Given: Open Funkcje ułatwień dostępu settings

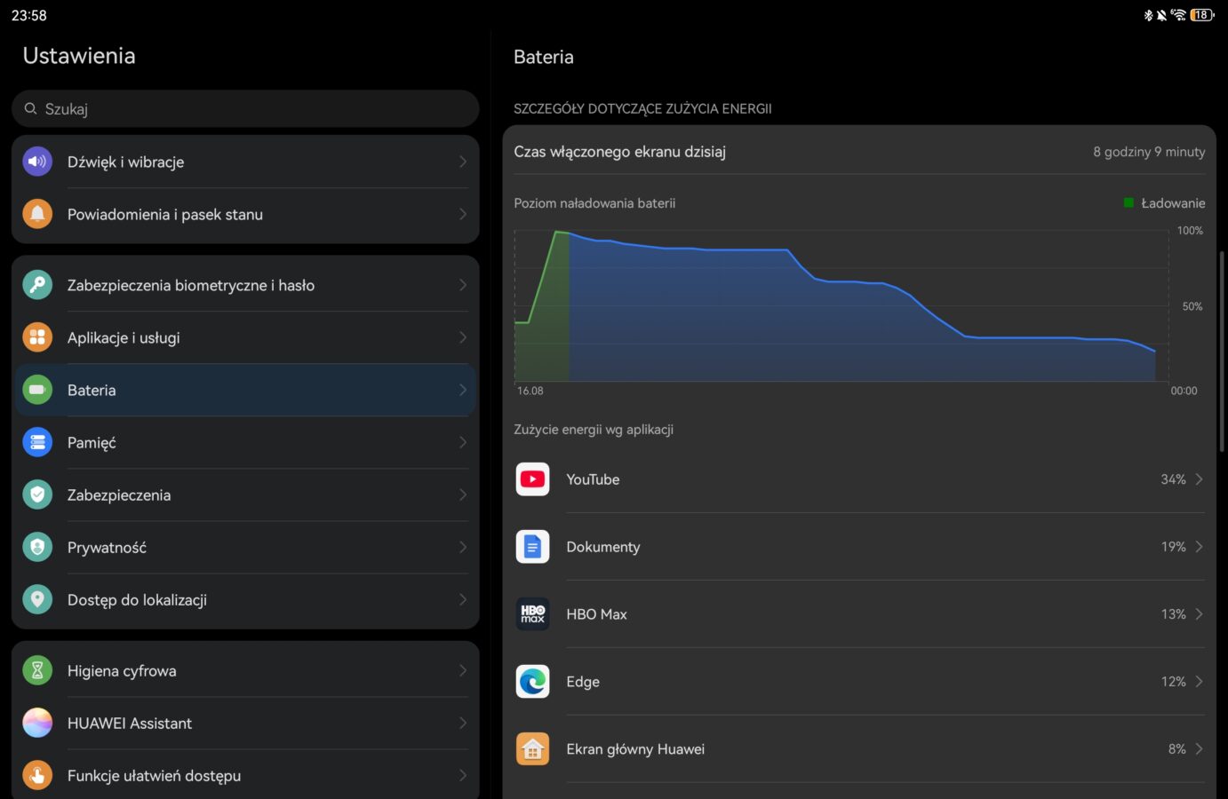Looking at the screenshot, I should (245, 775).
